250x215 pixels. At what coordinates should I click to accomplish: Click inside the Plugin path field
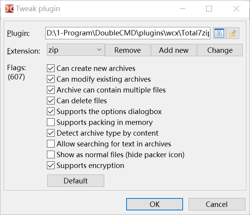click(x=128, y=33)
